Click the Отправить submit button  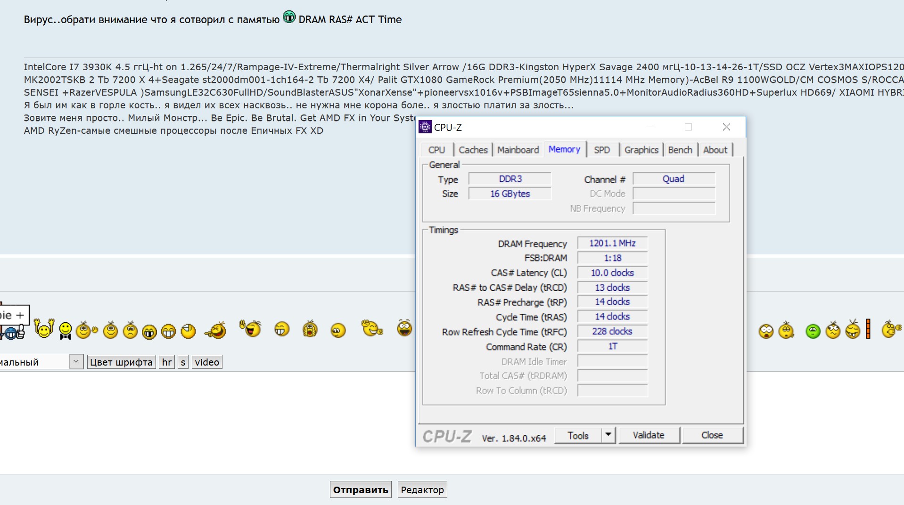tap(361, 489)
